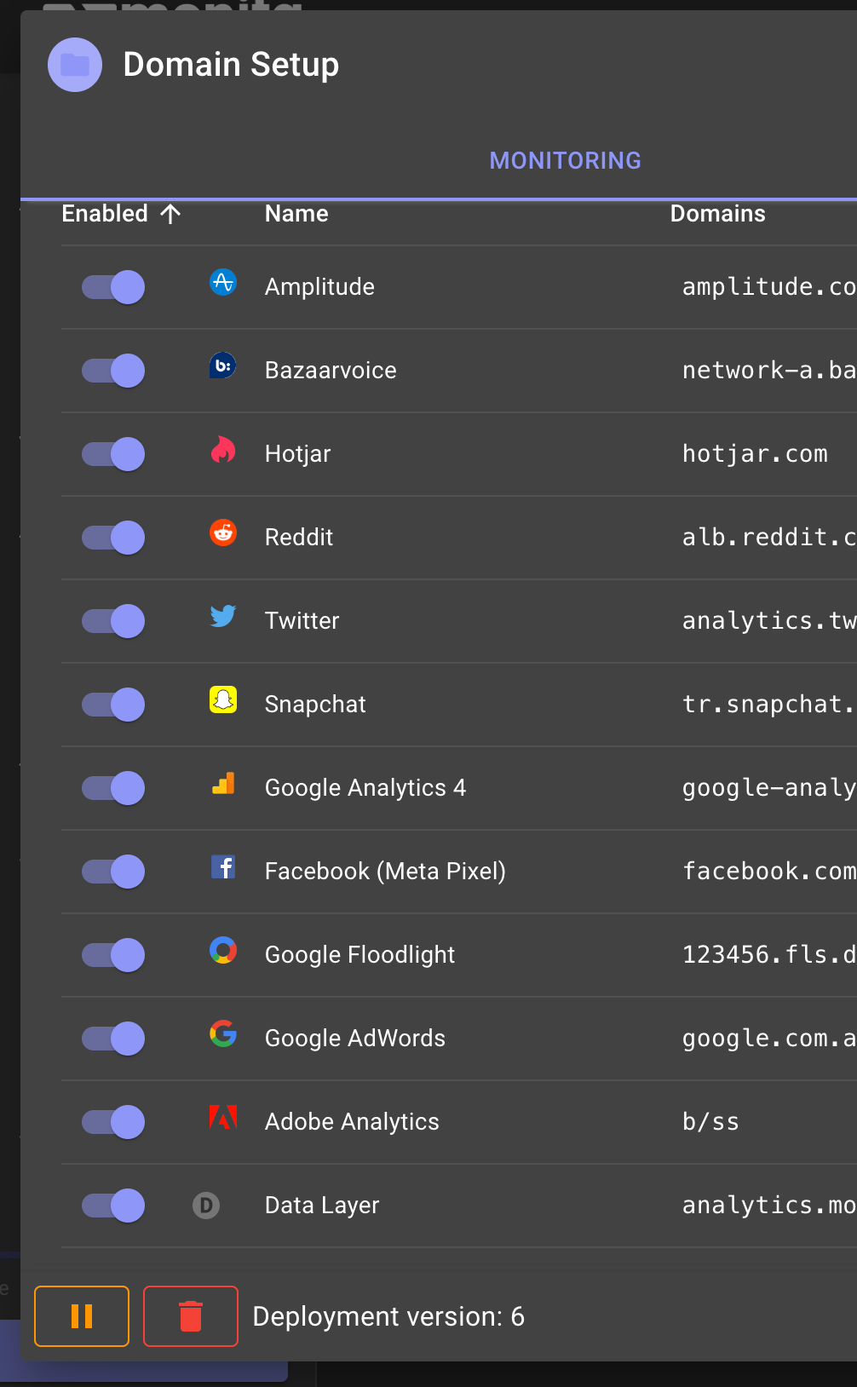Screen dimensions: 857x1387
Task: Disable the Amplitude toggle
Action: [113, 287]
